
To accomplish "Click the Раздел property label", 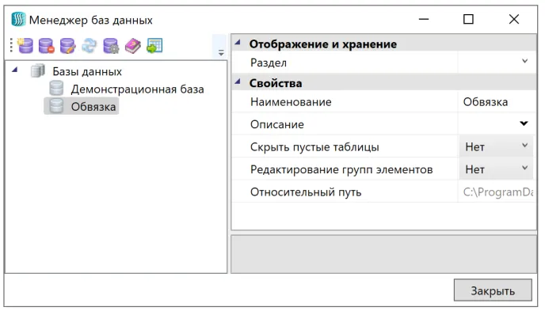I will tap(269, 63).
